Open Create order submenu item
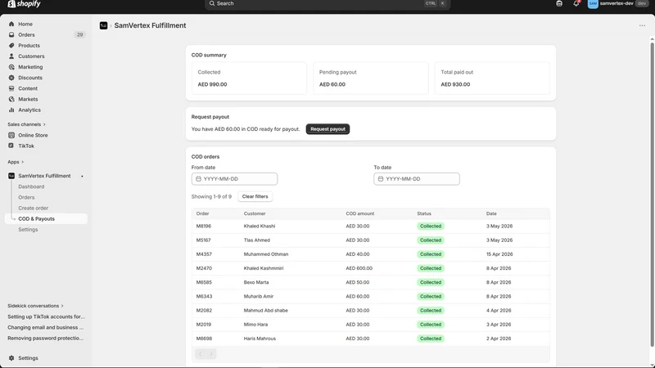This screenshot has width=655, height=368. (x=34, y=209)
